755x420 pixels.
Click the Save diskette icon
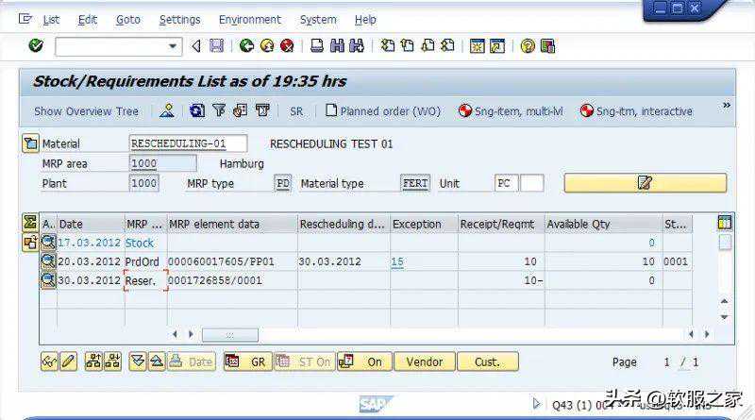(x=217, y=45)
